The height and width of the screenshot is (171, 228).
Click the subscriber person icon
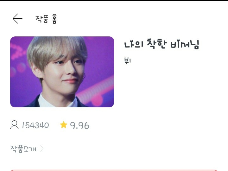(14, 125)
